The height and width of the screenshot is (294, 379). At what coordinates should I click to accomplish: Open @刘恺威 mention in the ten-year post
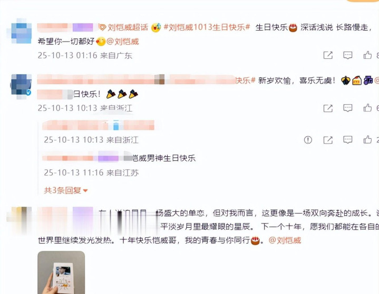285,240
